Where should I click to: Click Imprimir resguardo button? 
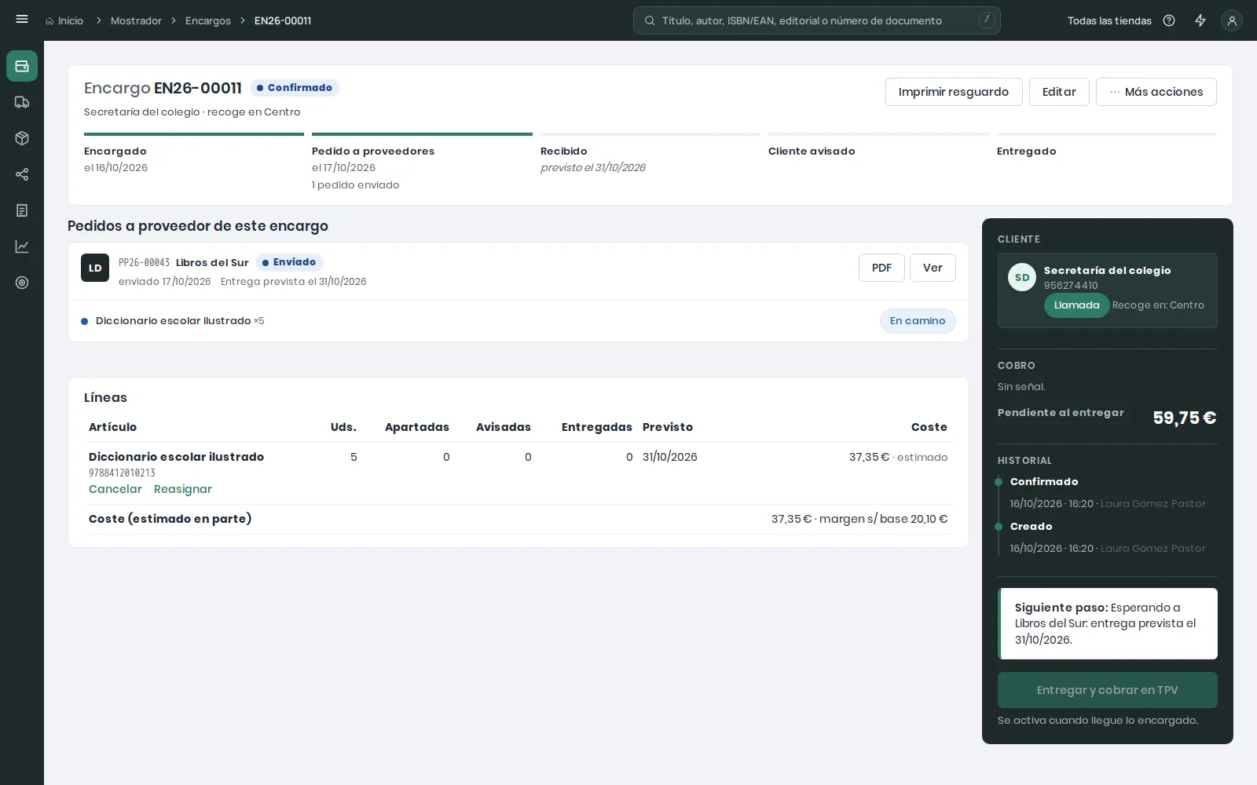(x=954, y=92)
